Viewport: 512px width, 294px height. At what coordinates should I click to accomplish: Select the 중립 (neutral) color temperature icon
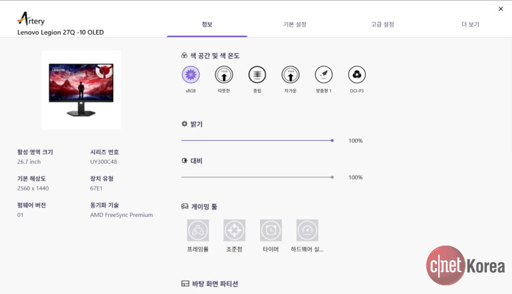coord(257,74)
